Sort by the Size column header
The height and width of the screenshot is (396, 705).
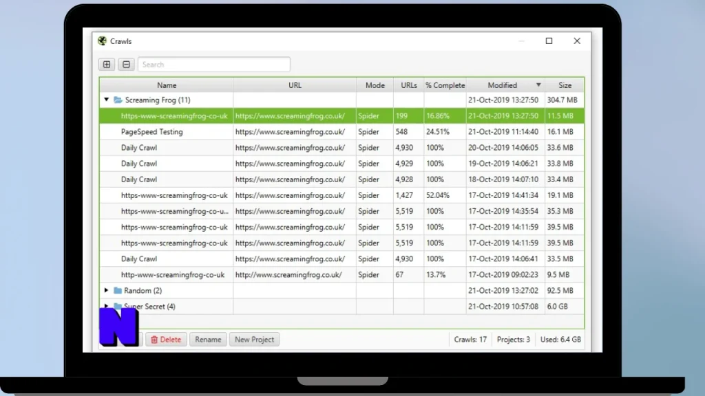click(565, 85)
